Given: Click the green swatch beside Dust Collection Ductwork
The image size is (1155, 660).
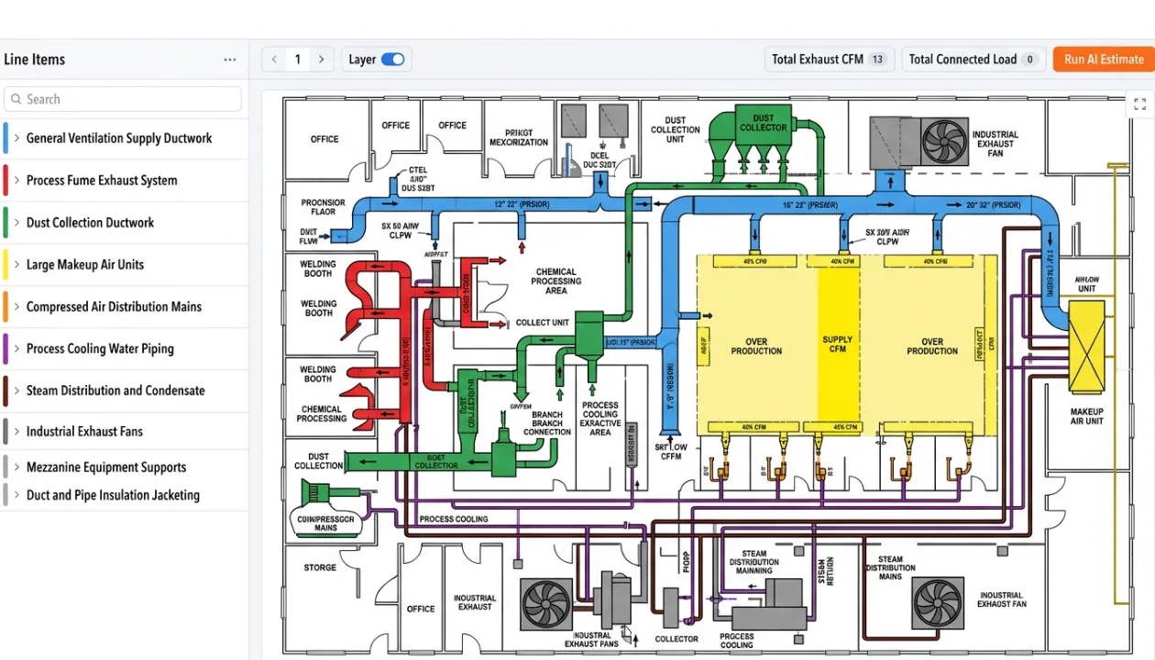Looking at the screenshot, I should pyautogui.click(x=4, y=222).
